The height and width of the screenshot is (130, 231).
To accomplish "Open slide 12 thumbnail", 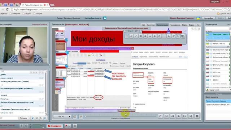I will point(61,45).
